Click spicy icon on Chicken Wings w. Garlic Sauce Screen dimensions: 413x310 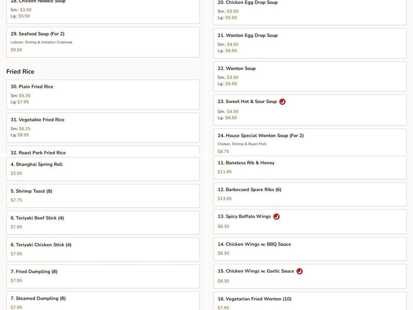point(299,271)
